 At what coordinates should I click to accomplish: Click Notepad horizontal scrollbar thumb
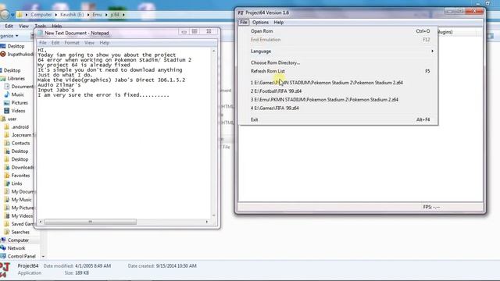[x=91, y=222]
